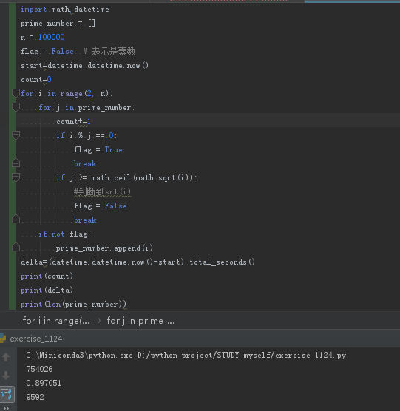Viewport: 400px width, 411px height.
Task: Click 'print(delta)' statement
Action: (x=47, y=290)
